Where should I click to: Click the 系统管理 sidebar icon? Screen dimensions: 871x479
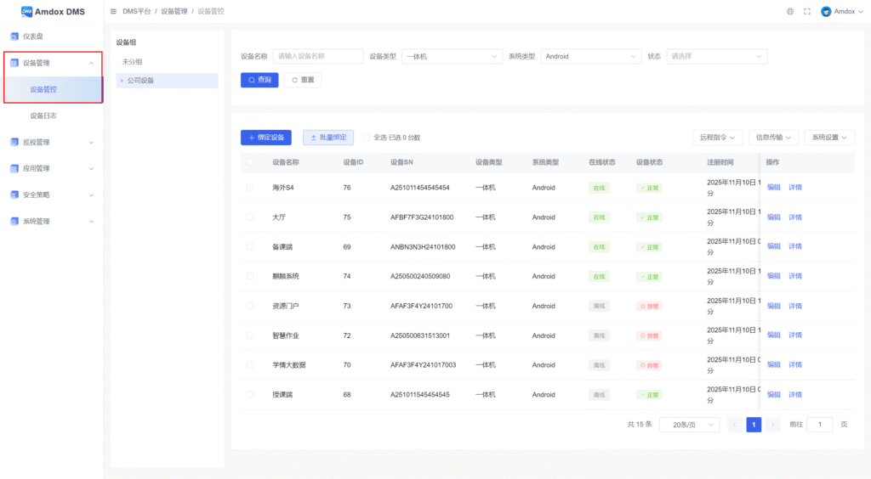click(14, 221)
